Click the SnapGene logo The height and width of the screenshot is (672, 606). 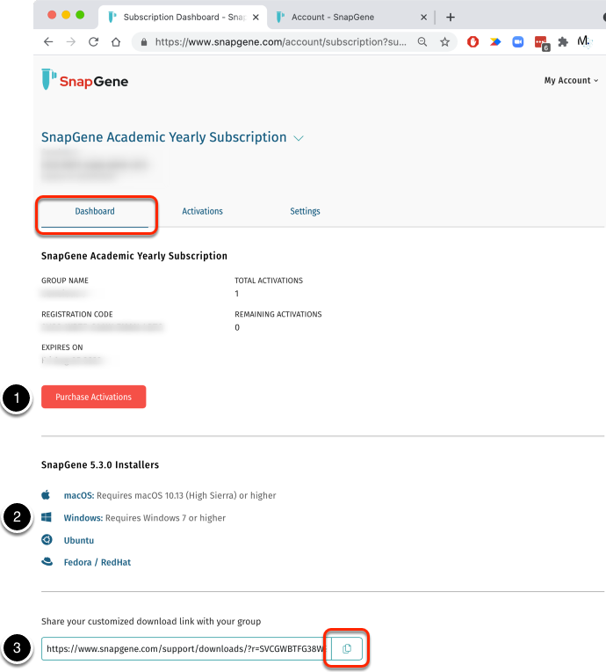pyautogui.click(x=85, y=81)
